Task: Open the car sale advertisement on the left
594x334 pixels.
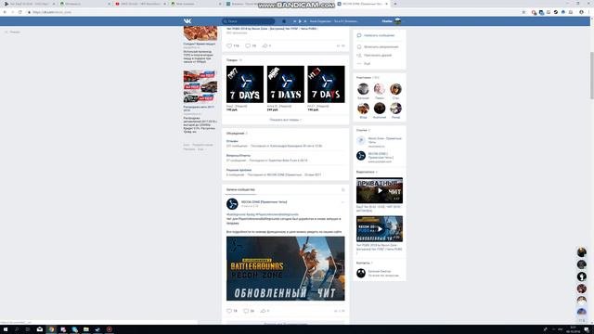Action: pyautogui.click(x=200, y=86)
